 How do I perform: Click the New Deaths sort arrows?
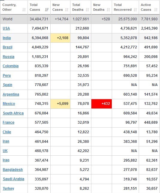[x=108, y=10]
